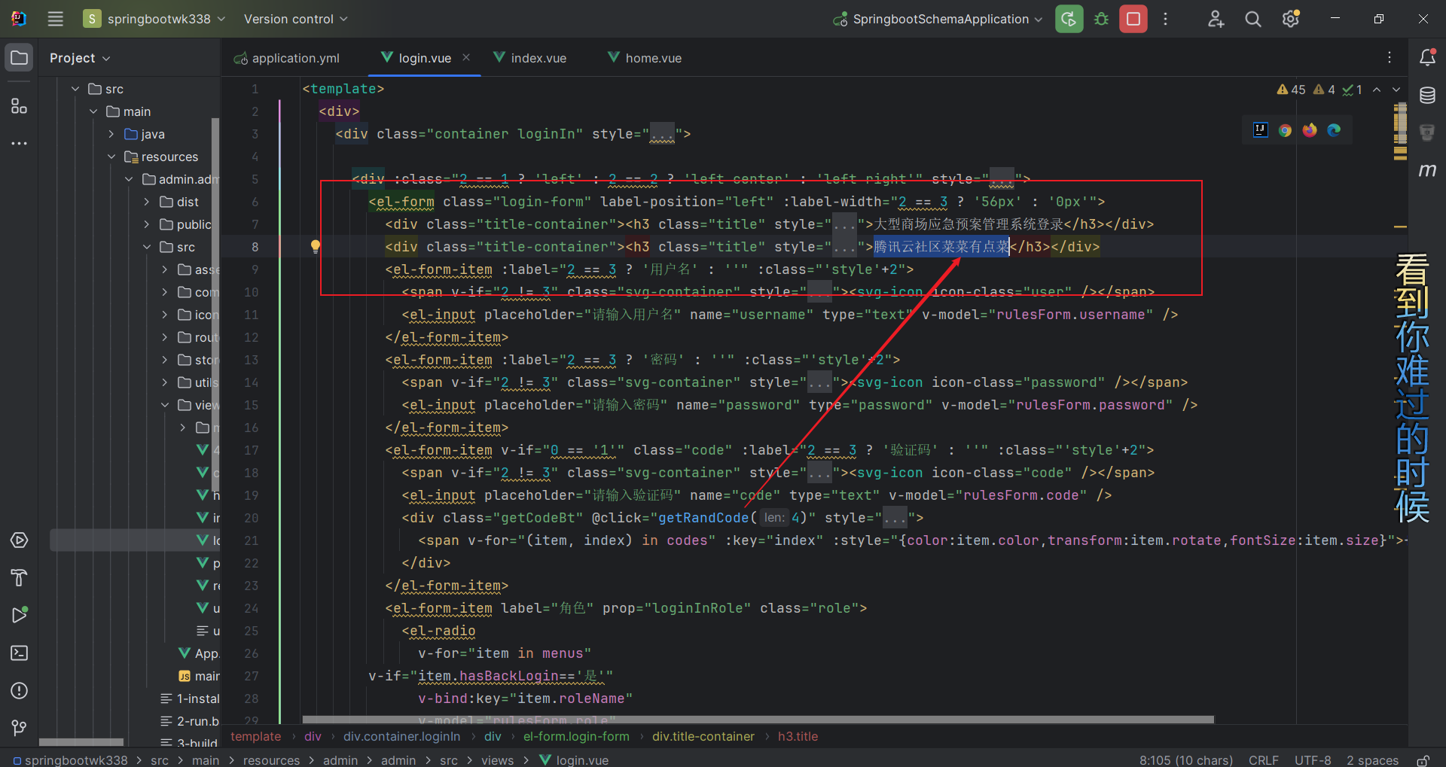The height and width of the screenshot is (767, 1446).
Task: Open preview in built-in IntelliJ browser
Action: (1261, 130)
